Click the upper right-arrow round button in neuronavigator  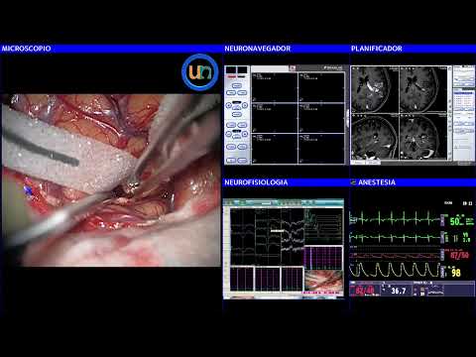click(245, 105)
